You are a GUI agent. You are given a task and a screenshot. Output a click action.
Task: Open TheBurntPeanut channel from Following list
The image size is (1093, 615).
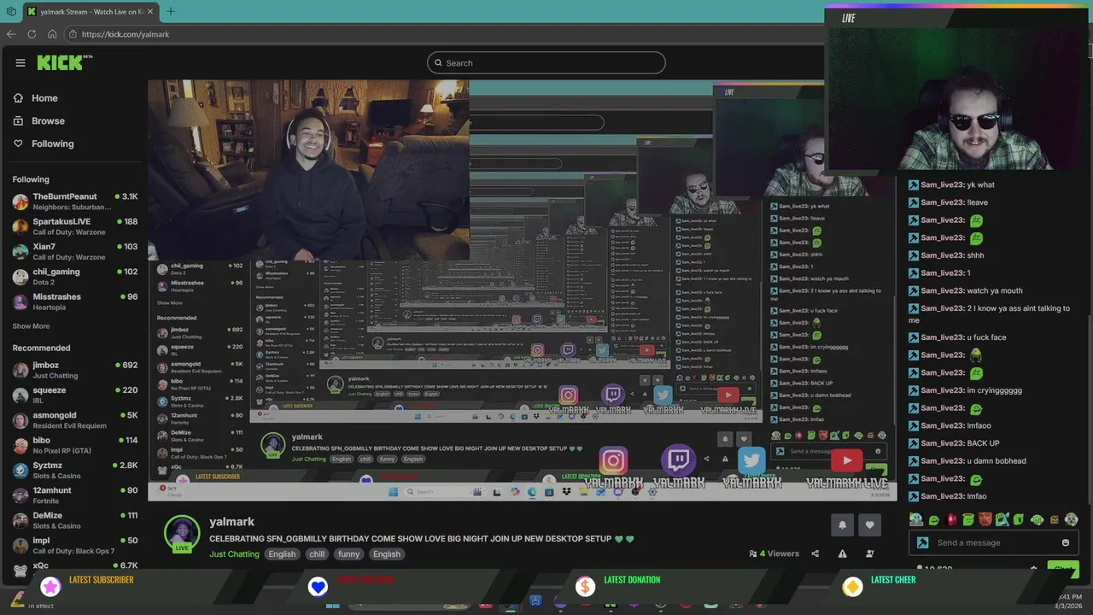[75, 202]
